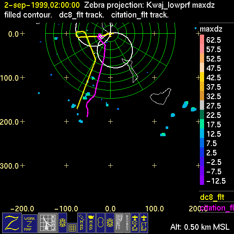Click the Alt: 0.50 km MSL altitude label
Viewport: 234px width, 234px height.
pyautogui.click(x=200, y=227)
